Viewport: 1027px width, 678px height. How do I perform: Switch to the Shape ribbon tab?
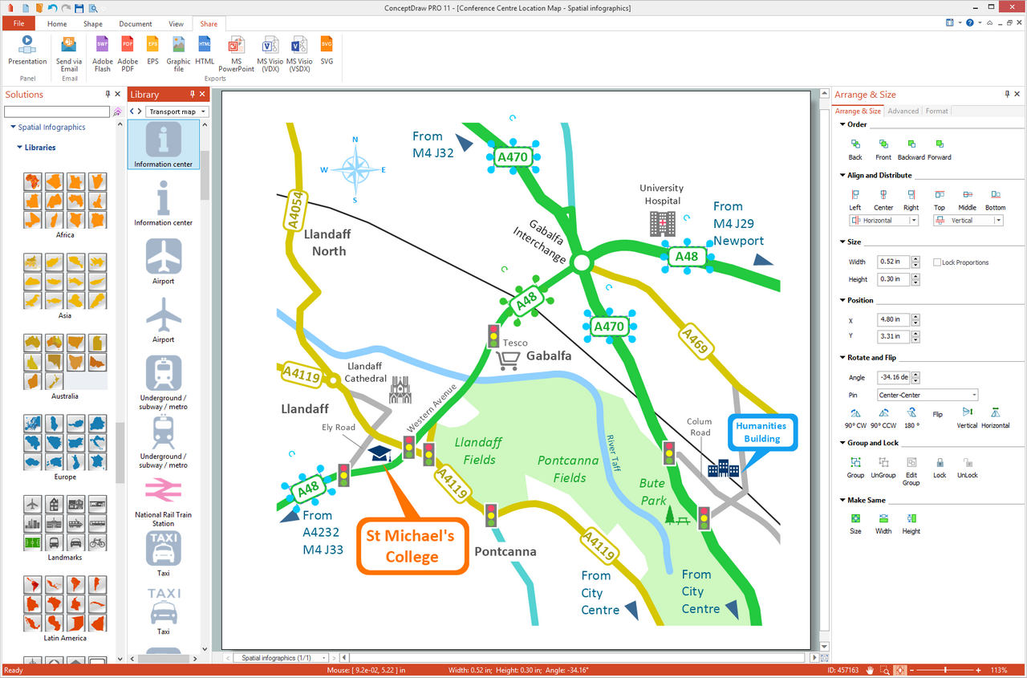93,24
